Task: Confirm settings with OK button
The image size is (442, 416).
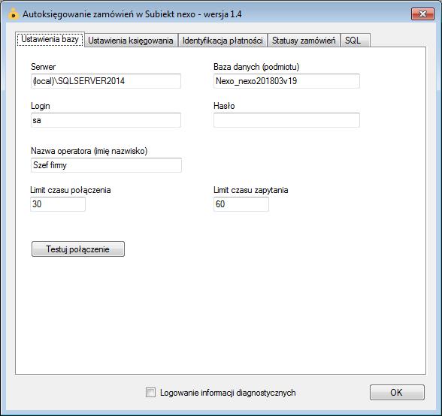Action: [x=397, y=392]
